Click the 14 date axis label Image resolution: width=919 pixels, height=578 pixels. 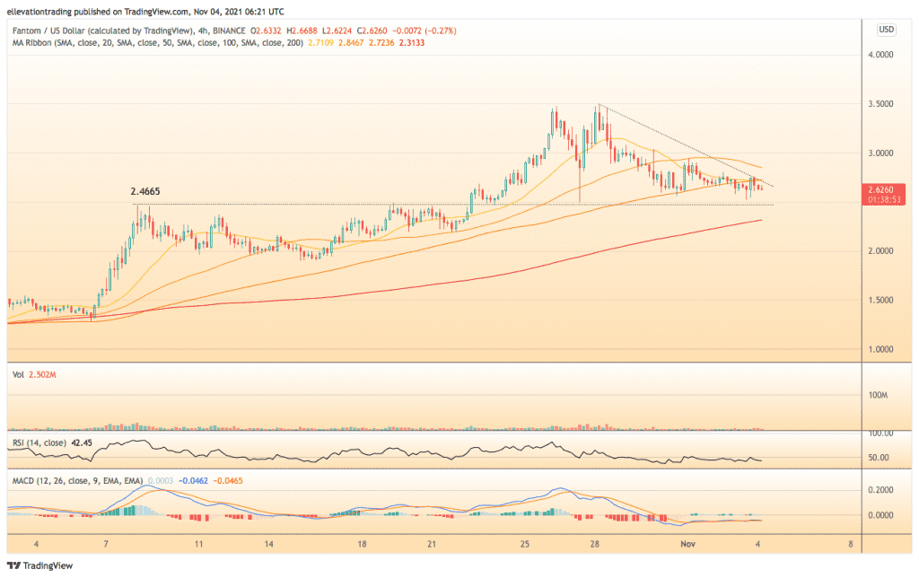(268, 544)
